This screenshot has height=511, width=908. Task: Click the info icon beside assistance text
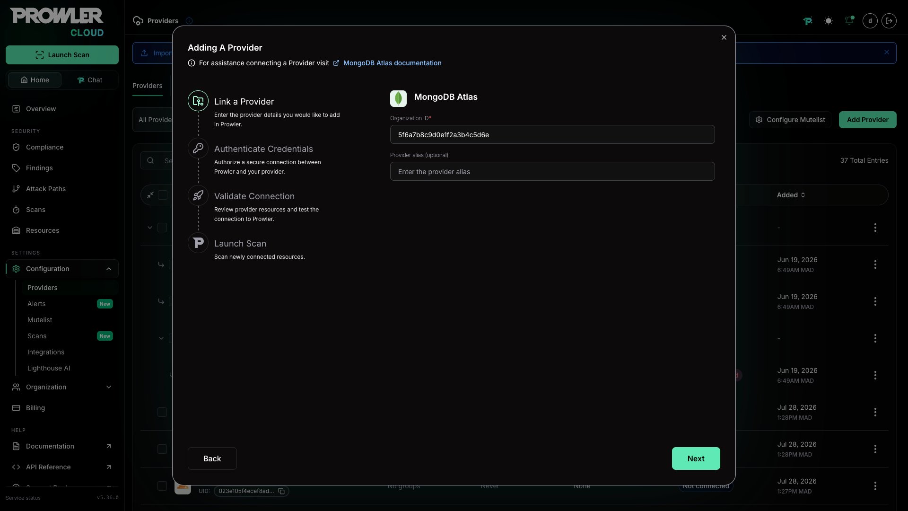[x=192, y=63]
